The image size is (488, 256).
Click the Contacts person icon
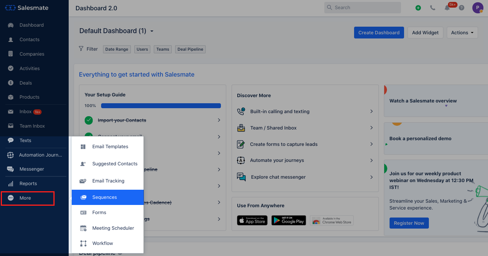click(11, 40)
